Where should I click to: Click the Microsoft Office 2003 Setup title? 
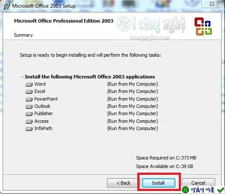click(44, 6)
